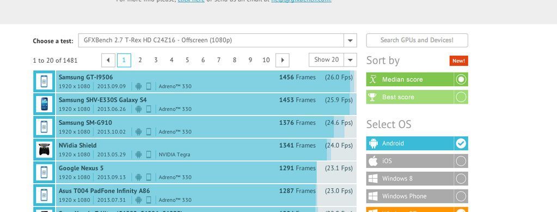This screenshot has height=212, width=557.
Task: Click NVIDIA Tegra GPU text in Shield row
Action: pos(174,154)
